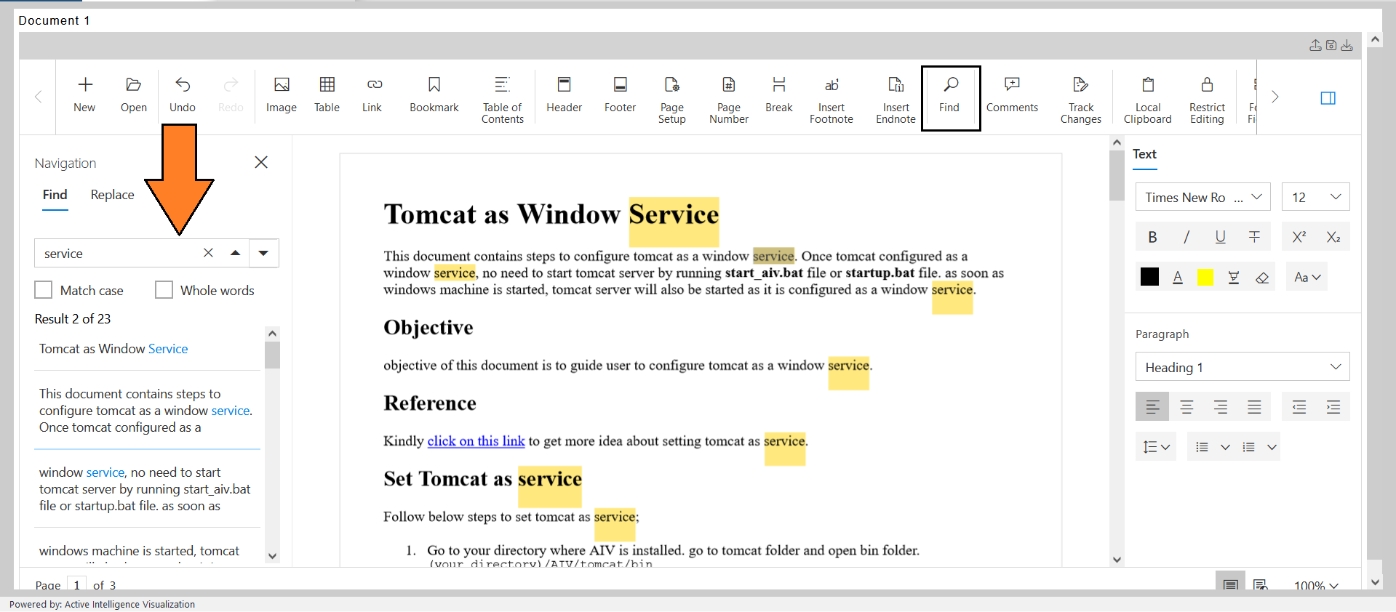The image size is (1396, 612).
Task: Open the Footer editing option
Action: pyautogui.click(x=620, y=96)
